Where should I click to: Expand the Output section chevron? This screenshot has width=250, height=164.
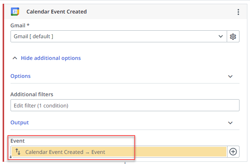230,123
